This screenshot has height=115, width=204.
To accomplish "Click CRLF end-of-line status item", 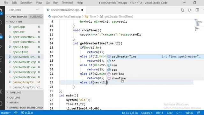I will [170, 113].
